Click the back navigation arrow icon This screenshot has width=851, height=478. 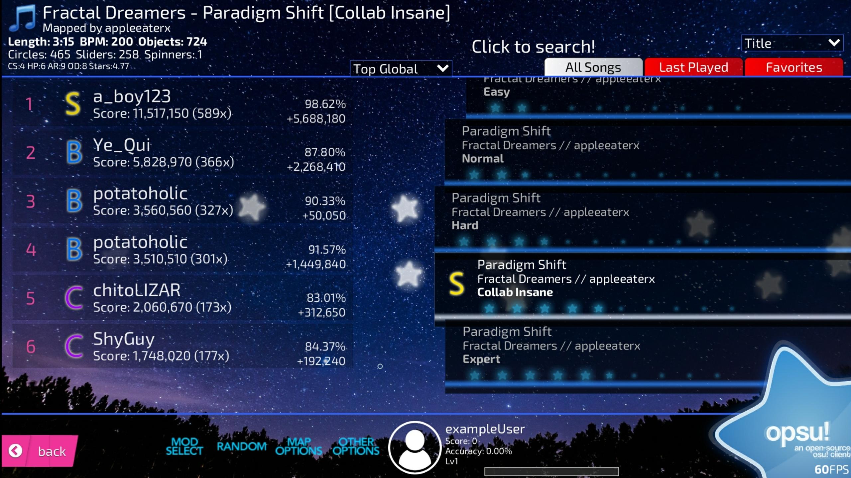click(15, 450)
